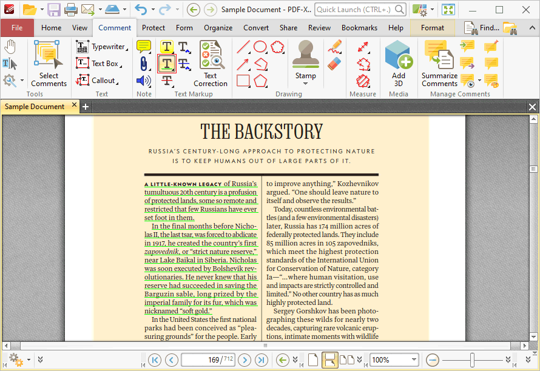The image size is (540, 371).
Task: Switch to the Review ribbon tab
Action: (x=319, y=27)
